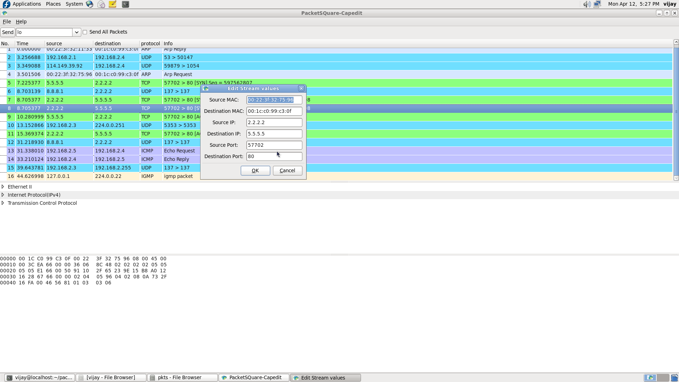The height and width of the screenshot is (382, 679).
Task: Select packet 2 with info 53 > 50147
Action: coord(336,57)
